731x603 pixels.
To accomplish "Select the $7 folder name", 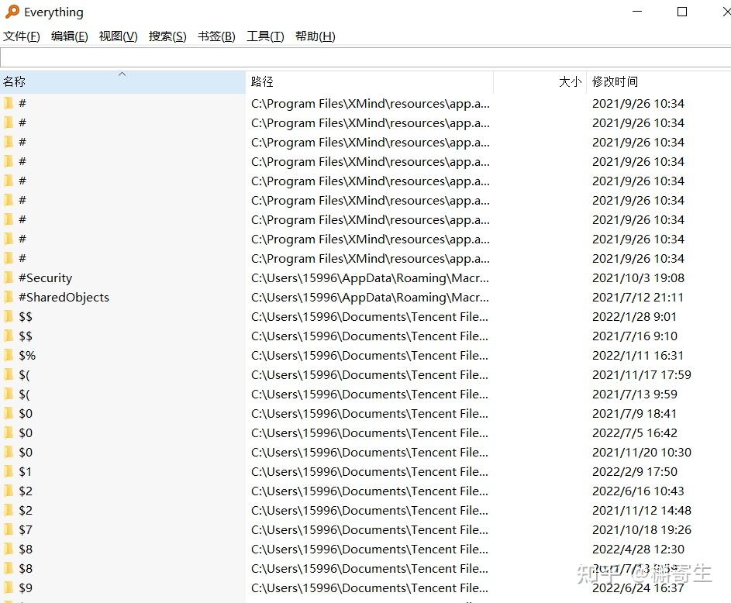I will [x=25, y=530].
